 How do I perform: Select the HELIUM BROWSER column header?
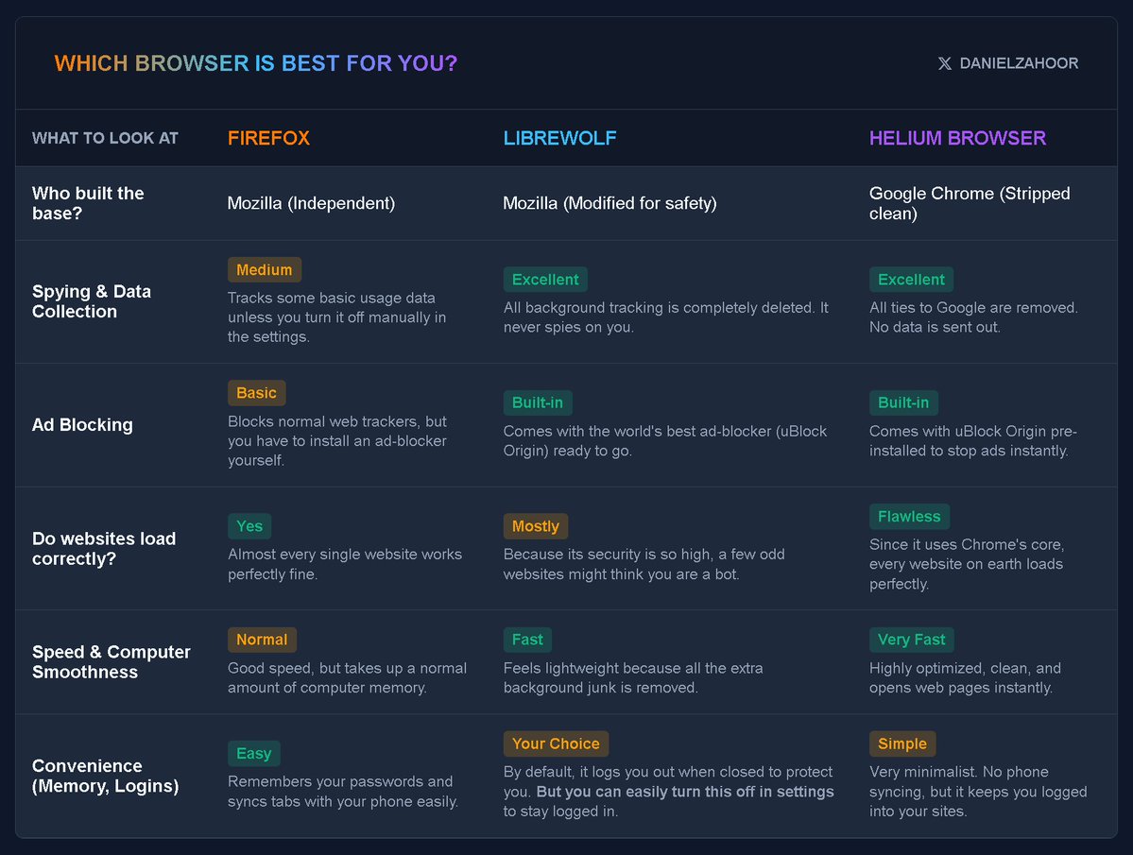(x=957, y=138)
